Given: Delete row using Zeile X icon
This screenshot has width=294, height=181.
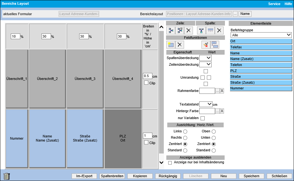Looking at the screenshot, I should (x=189, y=30).
